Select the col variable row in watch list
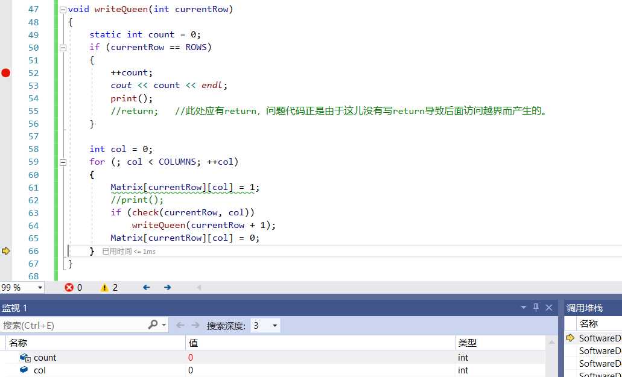 point(273,370)
